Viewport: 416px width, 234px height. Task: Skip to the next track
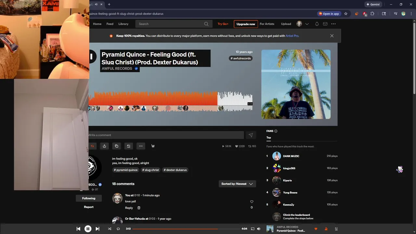click(97, 229)
